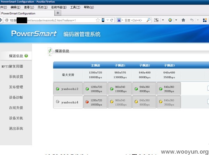This screenshot has height=155, width=209.
Task: Click the 编码器管理系统 banner title
Action: pos(82,34)
